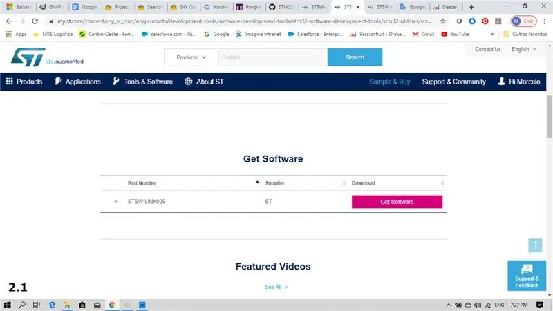
Task: Switch to the STM32 GitHub tab
Action: click(281, 7)
